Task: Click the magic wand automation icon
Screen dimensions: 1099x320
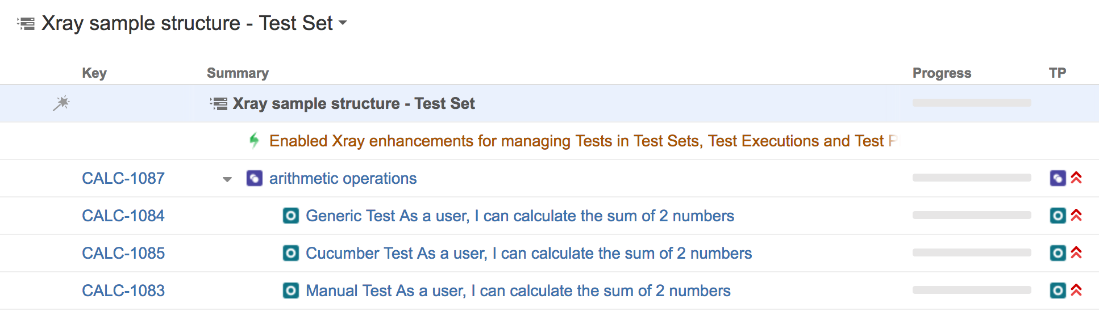Action: tap(61, 103)
